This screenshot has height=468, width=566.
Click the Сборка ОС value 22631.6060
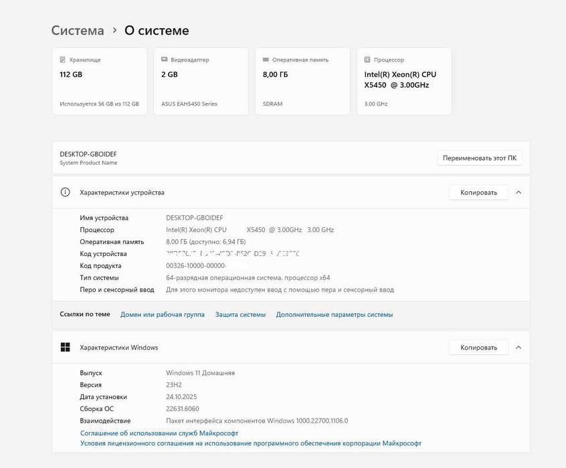(x=182, y=408)
